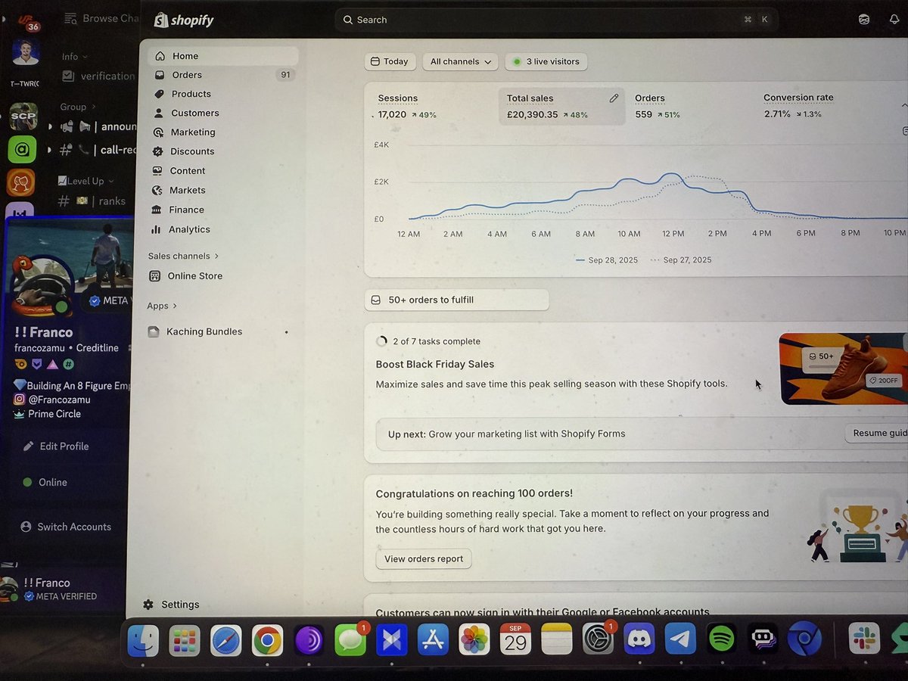Open the orange wine glasses Discord server

point(21,183)
